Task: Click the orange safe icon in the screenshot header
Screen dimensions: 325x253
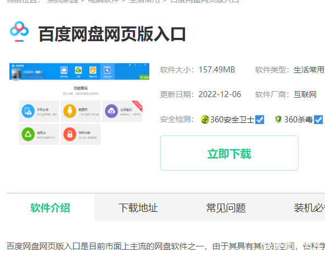Action: click(93, 70)
